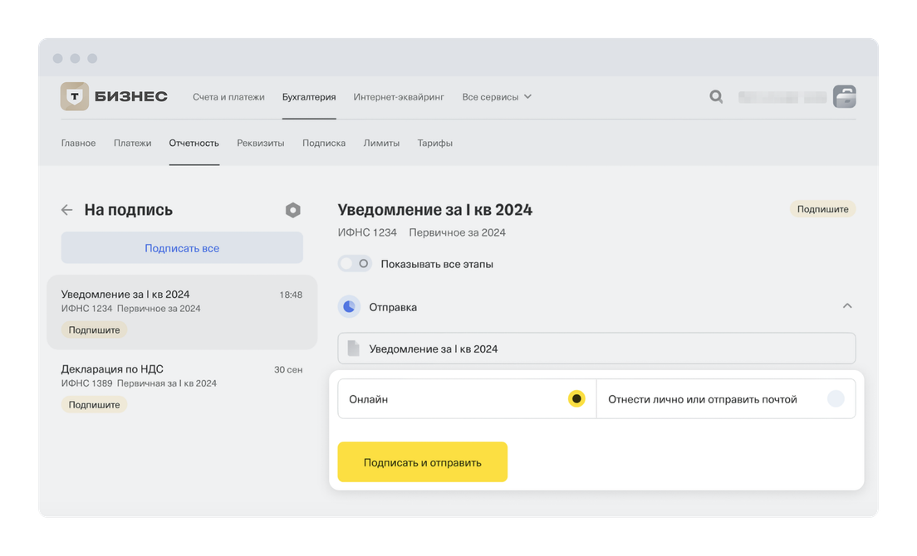917x556 pixels.
Task: Open the Интернет-эквайринг menu item
Action: pos(399,97)
